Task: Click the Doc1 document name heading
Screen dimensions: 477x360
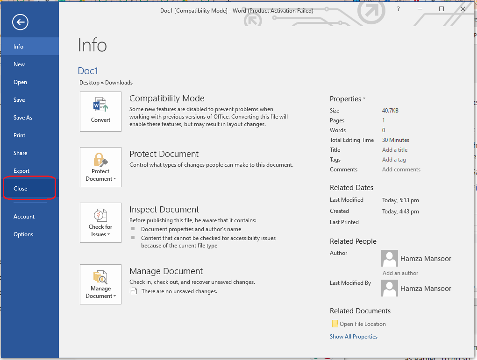Action: coord(88,71)
